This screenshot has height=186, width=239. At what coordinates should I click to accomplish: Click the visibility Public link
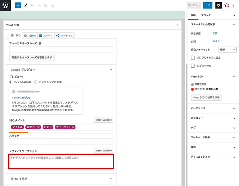[x=215, y=33]
